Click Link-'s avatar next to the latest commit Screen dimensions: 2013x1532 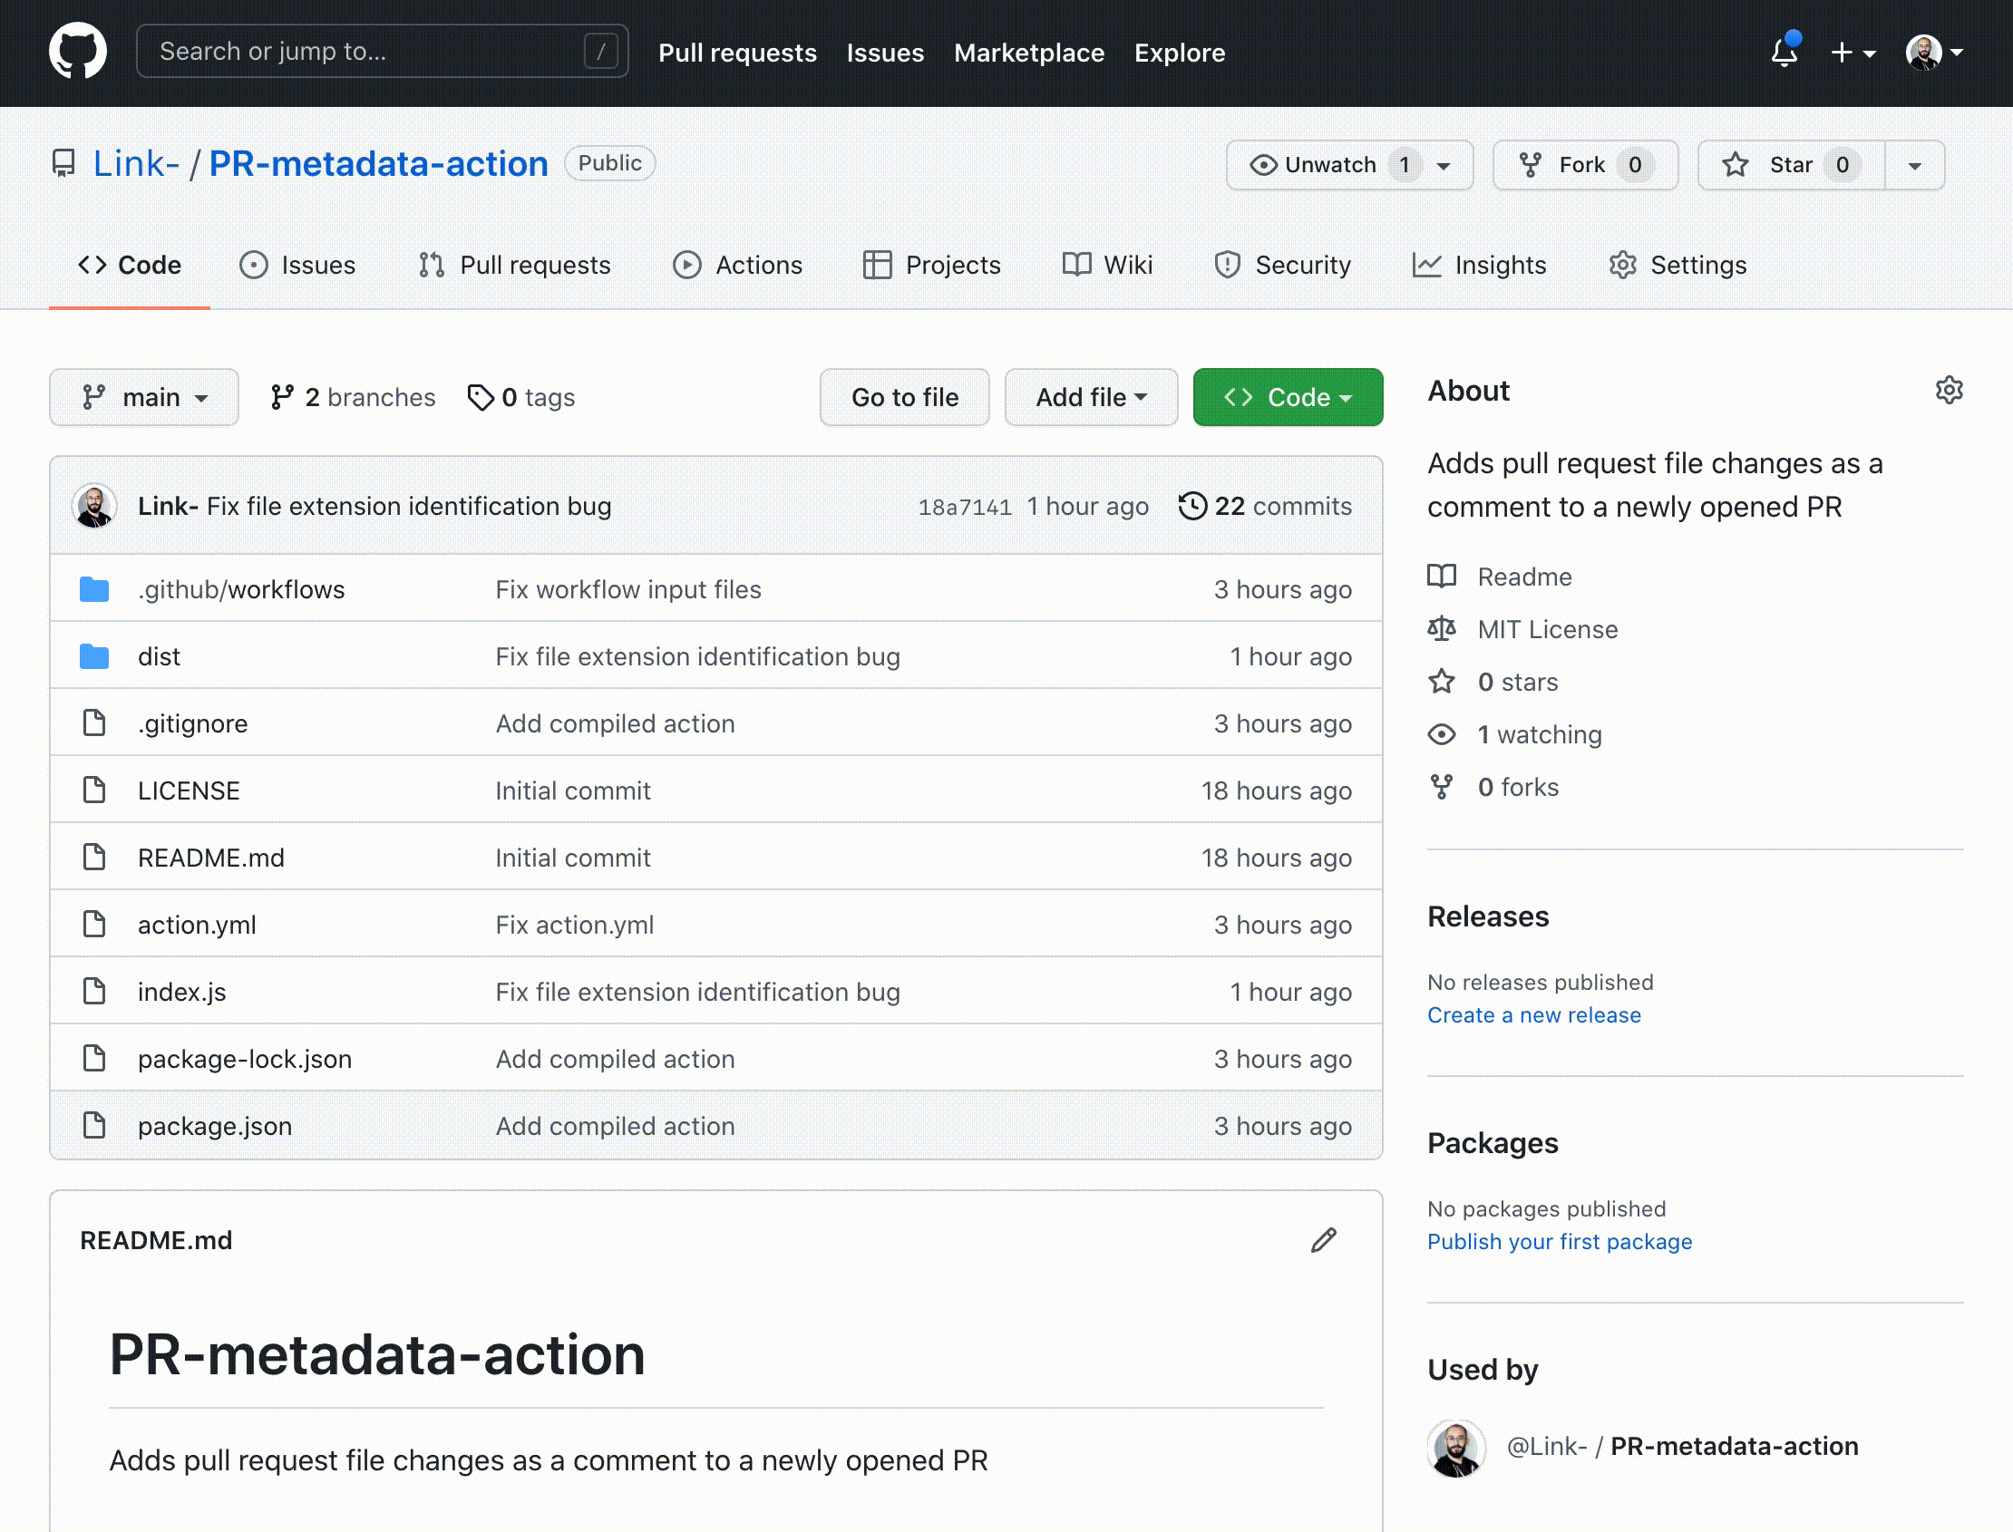tap(94, 505)
